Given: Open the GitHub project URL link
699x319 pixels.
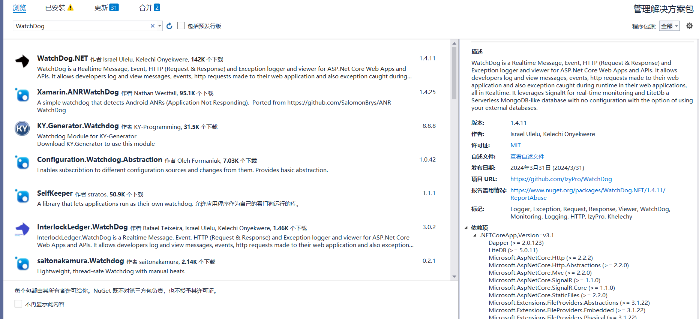Looking at the screenshot, I should click(x=561, y=179).
